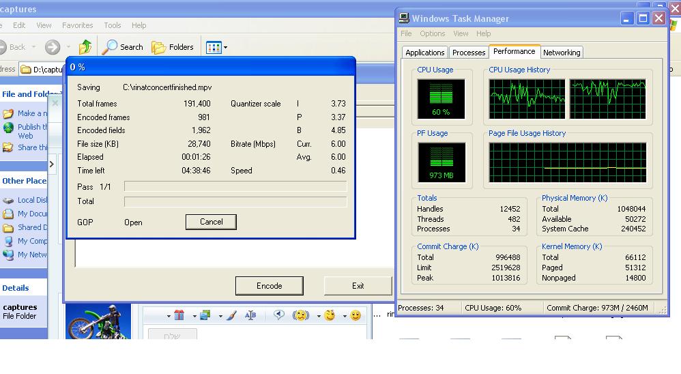The image size is (681, 374).
Task: Open File menu in Task Manager
Action: click(x=406, y=33)
